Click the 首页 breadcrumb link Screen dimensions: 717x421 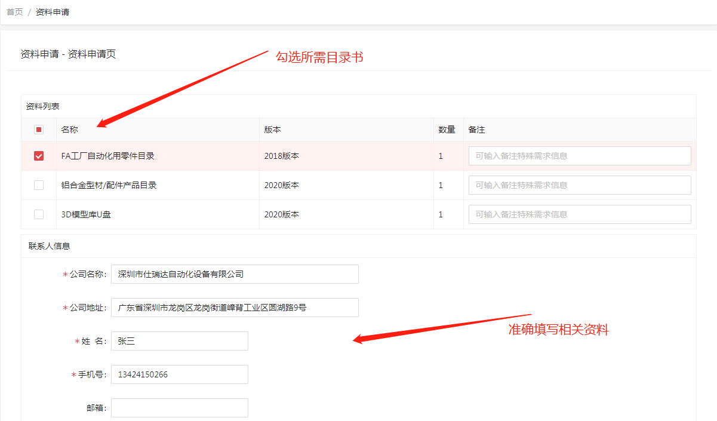tap(15, 12)
